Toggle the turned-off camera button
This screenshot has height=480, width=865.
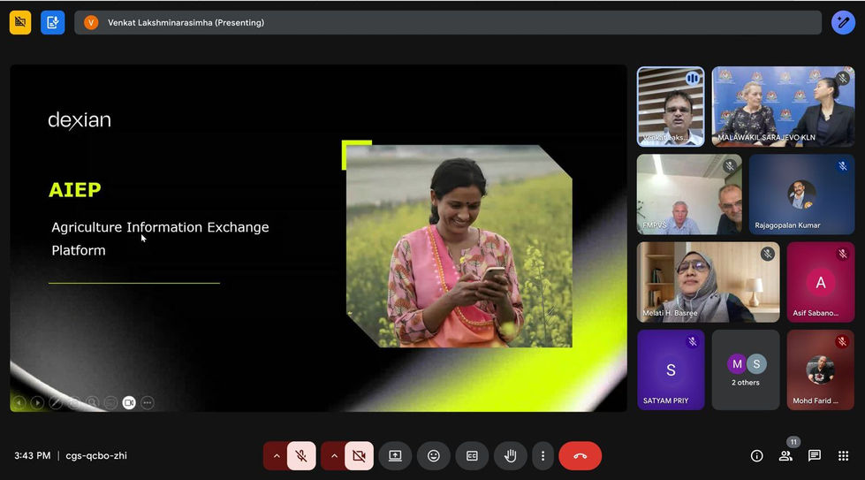click(359, 456)
